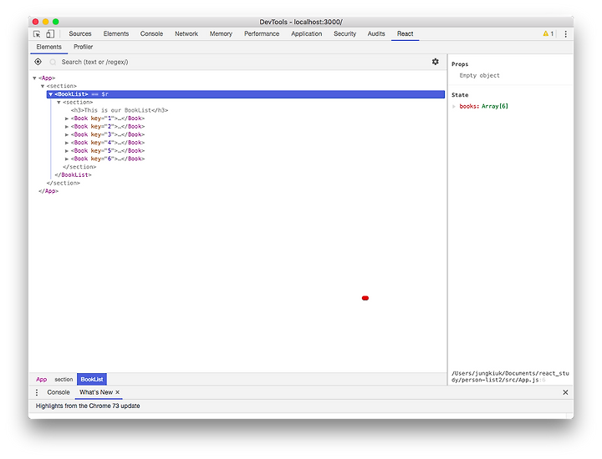Image resolution: width=602 pixels, height=459 pixels.
Task: Switch to the Application tab
Action: tap(306, 33)
